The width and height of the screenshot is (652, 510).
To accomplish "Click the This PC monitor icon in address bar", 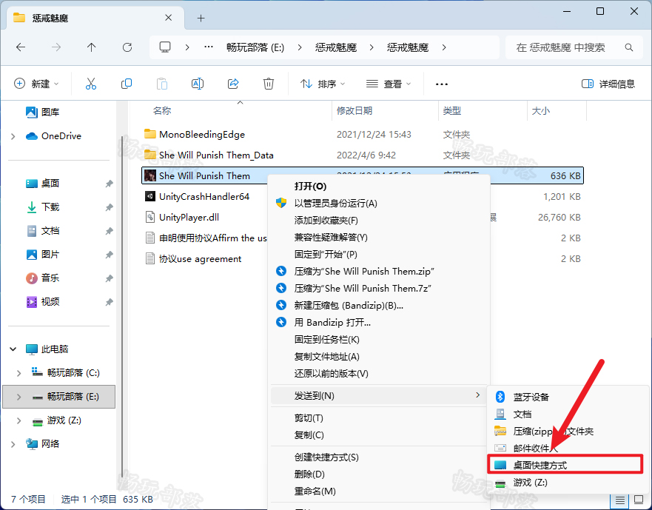I will click(x=165, y=47).
